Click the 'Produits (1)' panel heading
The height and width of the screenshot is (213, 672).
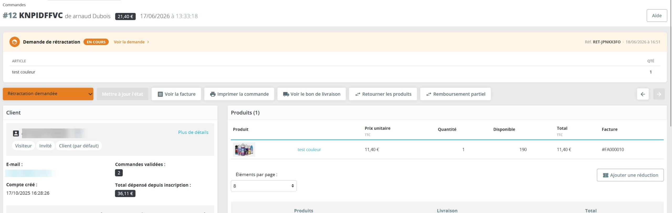click(245, 113)
